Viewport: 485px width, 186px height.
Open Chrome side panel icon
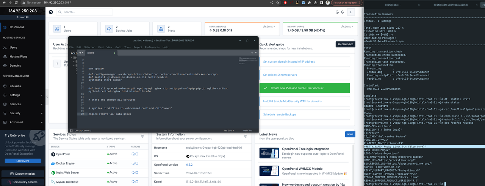click(321, 3)
